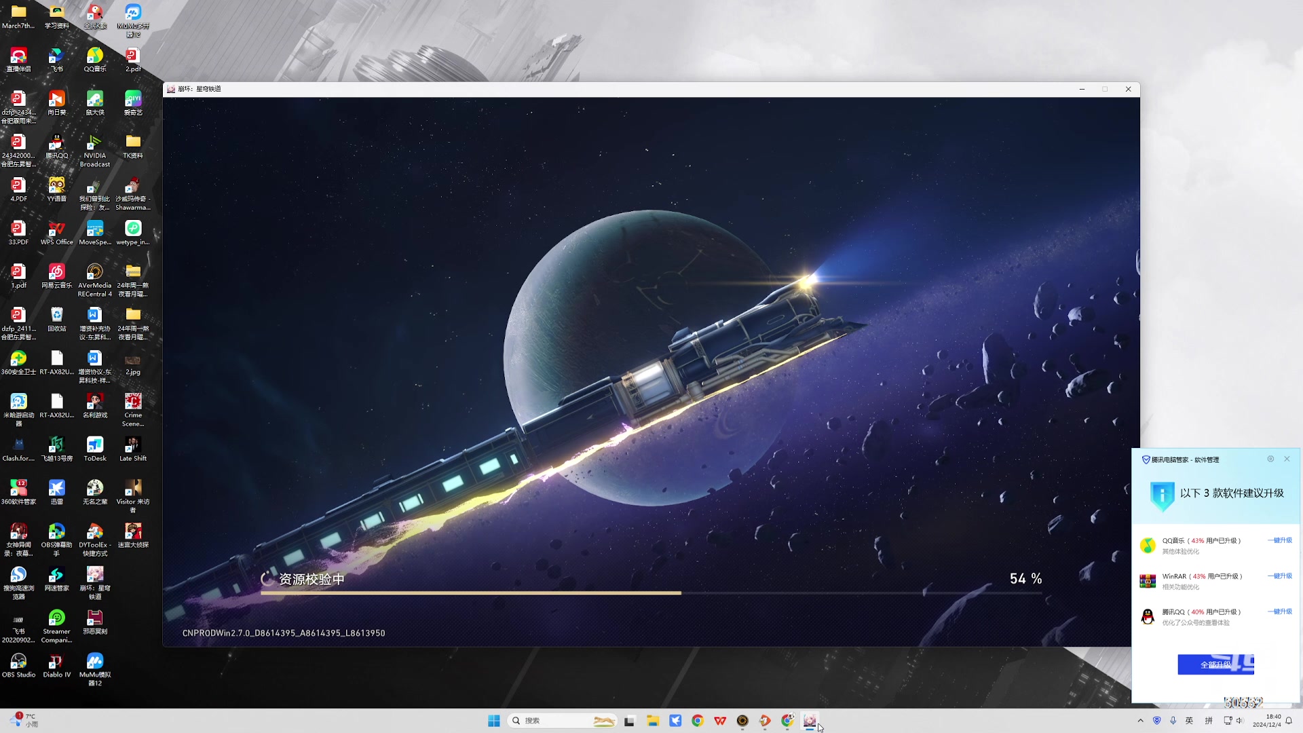
Task: Open the 学习资料 folder
Action: tap(57, 16)
